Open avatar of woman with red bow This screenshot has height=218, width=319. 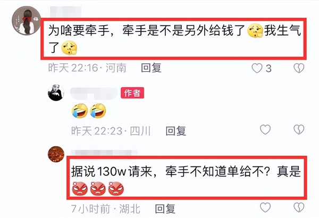[26, 21]
